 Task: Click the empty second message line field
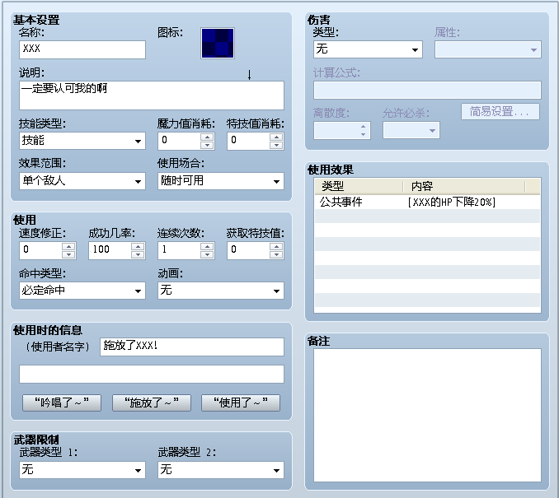tap(152, 375)
